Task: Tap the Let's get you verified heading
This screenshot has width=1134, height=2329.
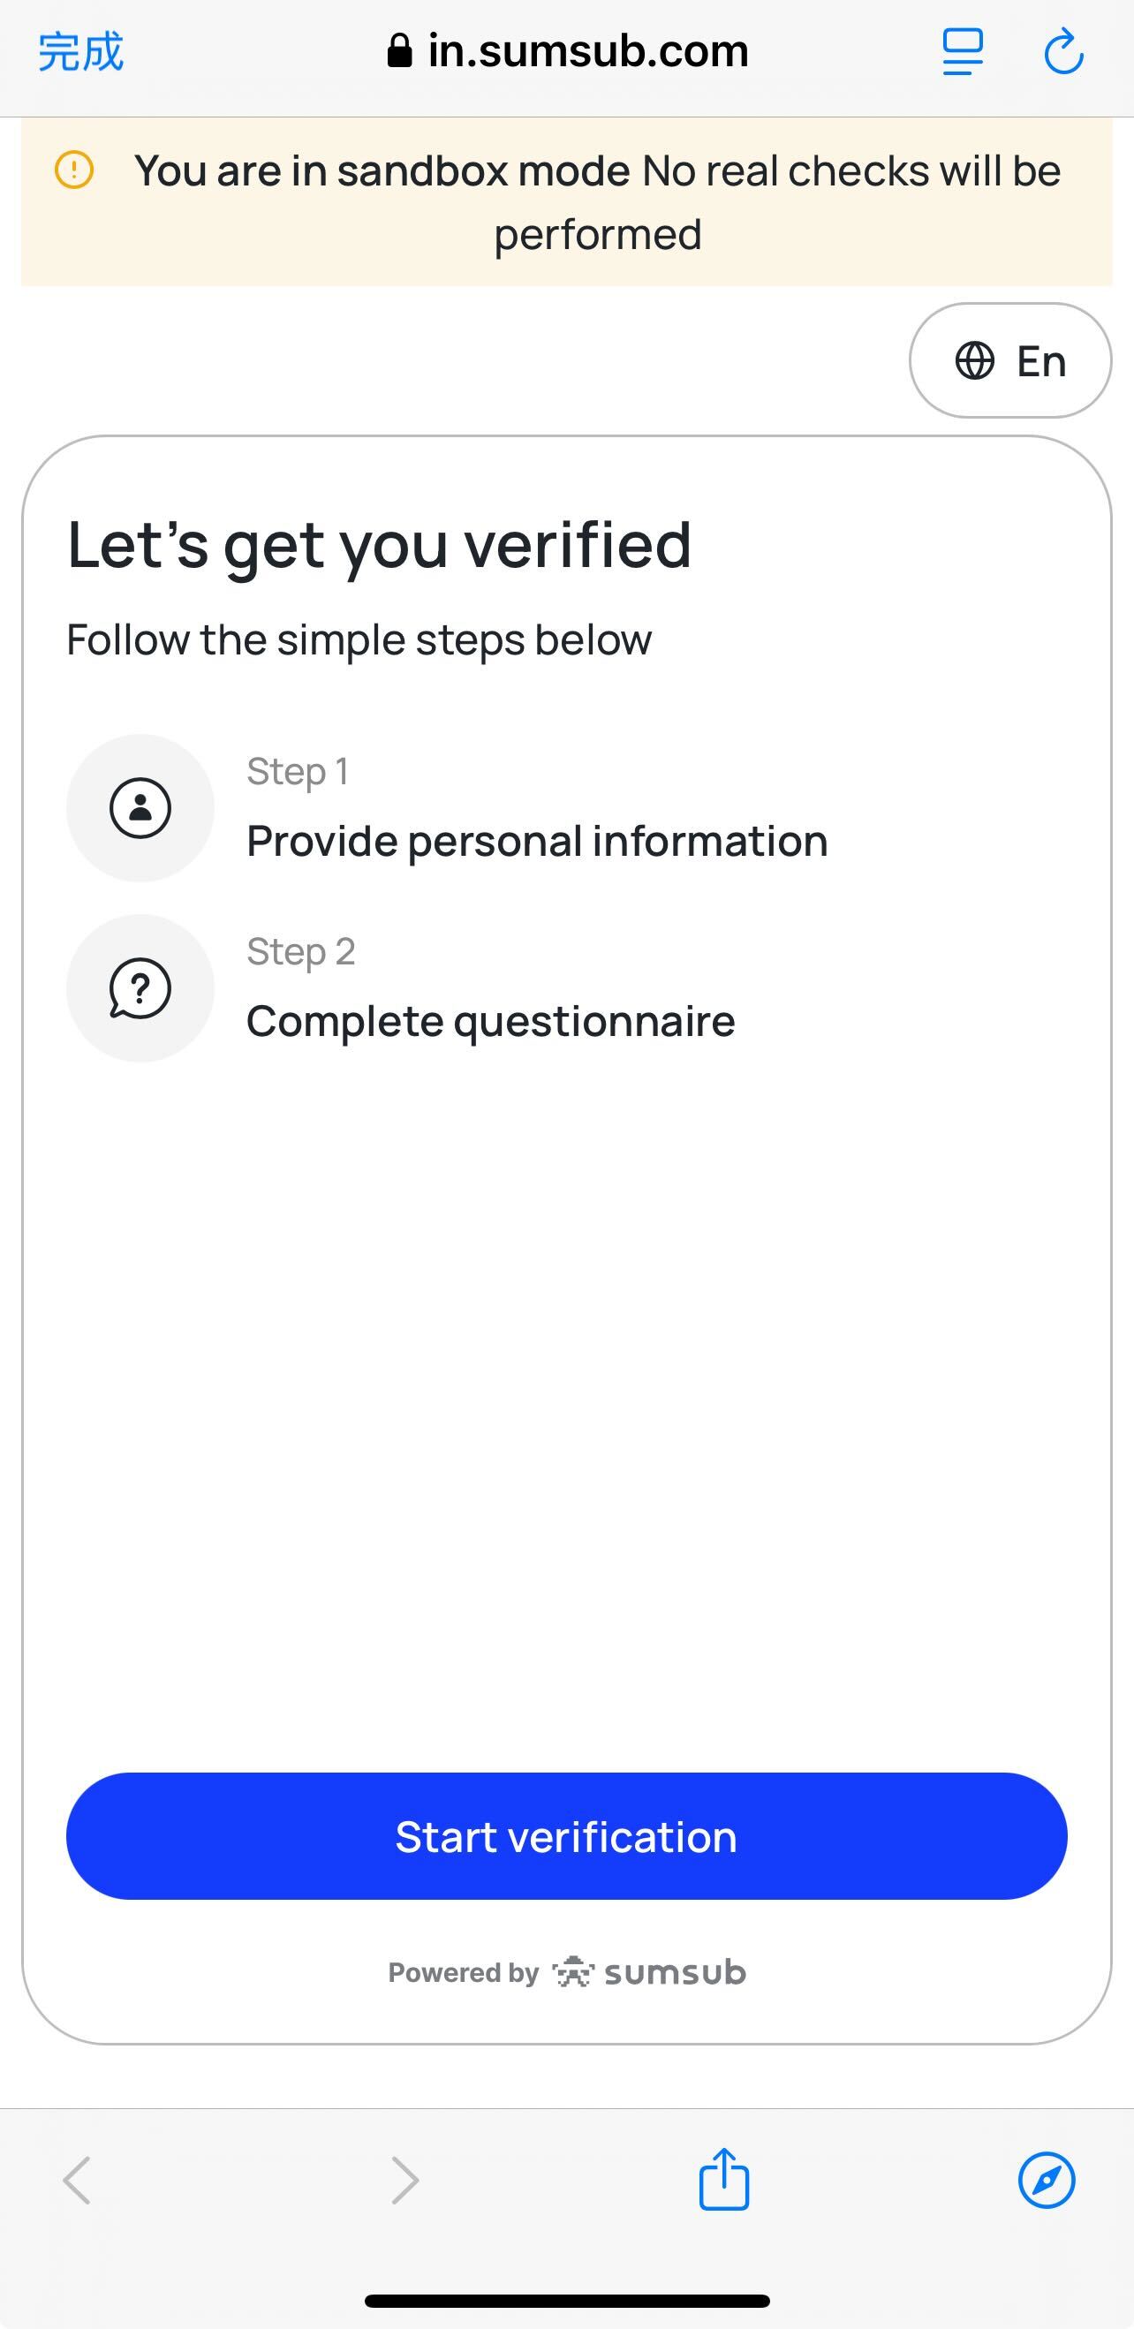Action: click(380, 545)
